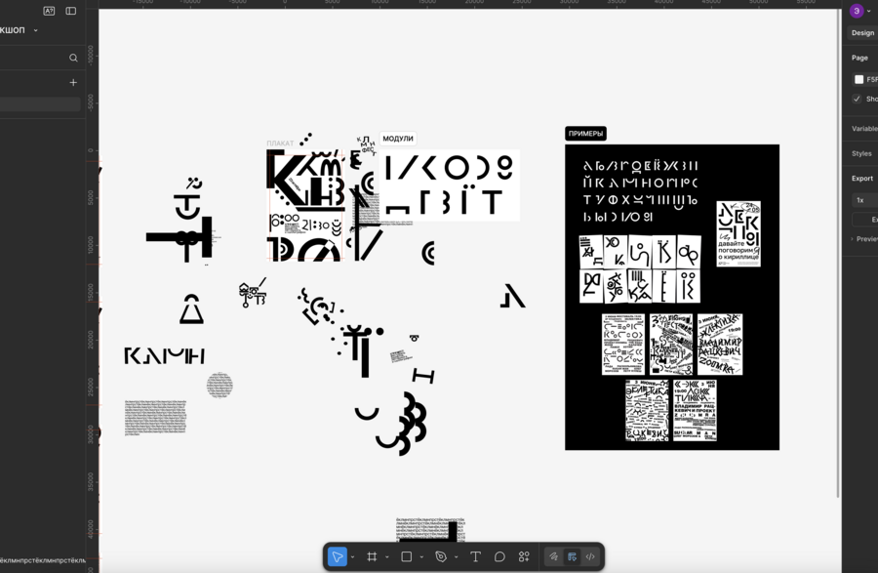Click the missing fonts A? icon

click(50, 11)
